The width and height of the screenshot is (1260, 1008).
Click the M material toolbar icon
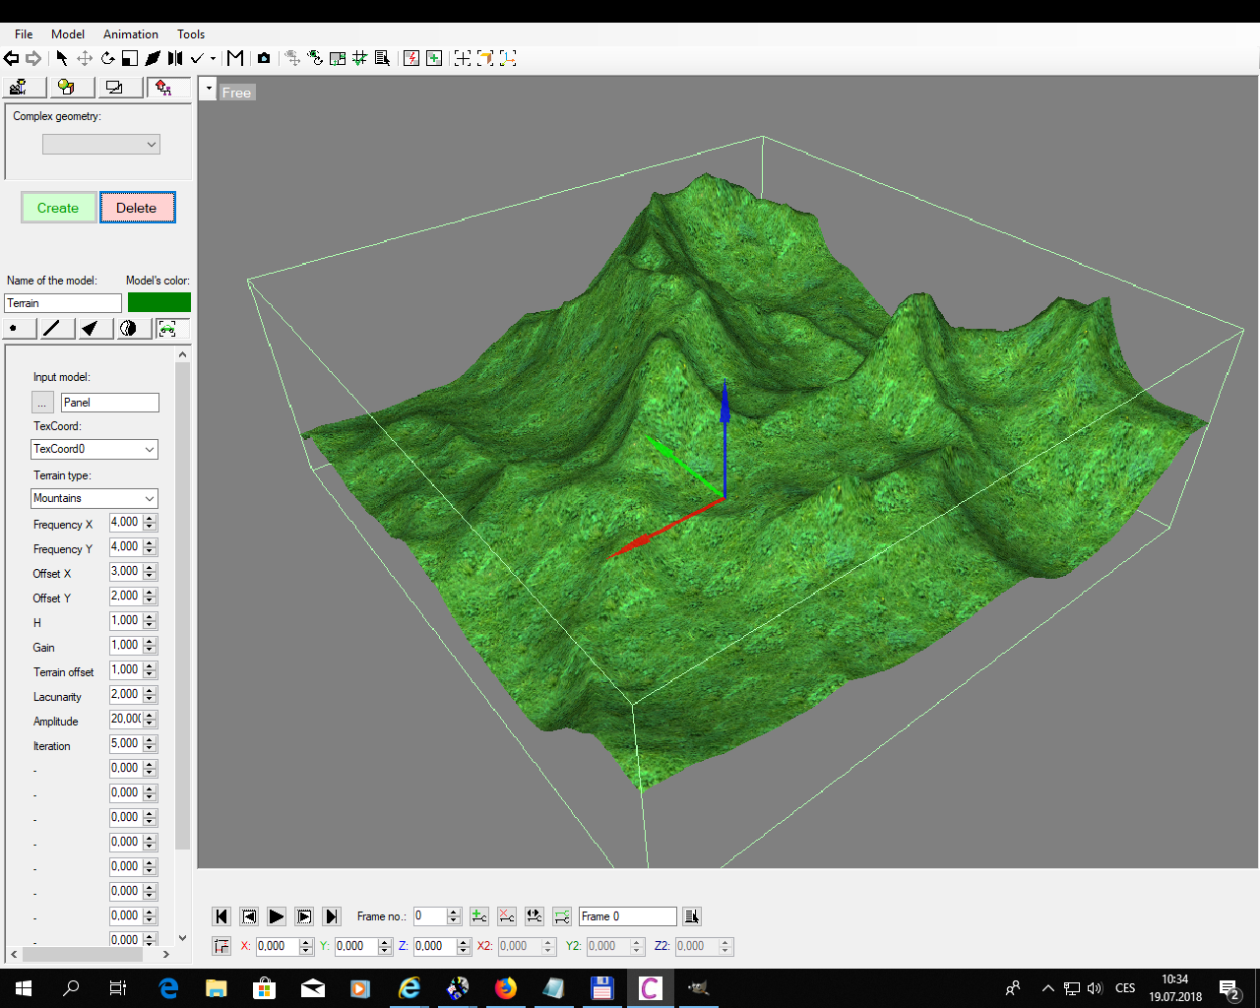point(235,58)
